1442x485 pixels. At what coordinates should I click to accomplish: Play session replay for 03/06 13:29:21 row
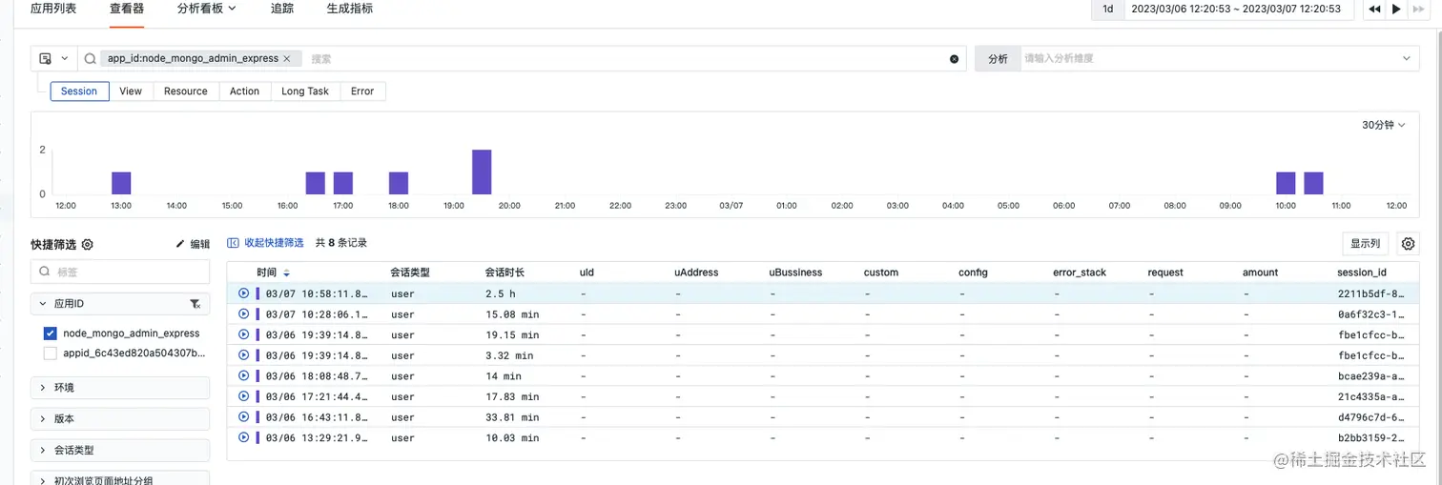243,437
